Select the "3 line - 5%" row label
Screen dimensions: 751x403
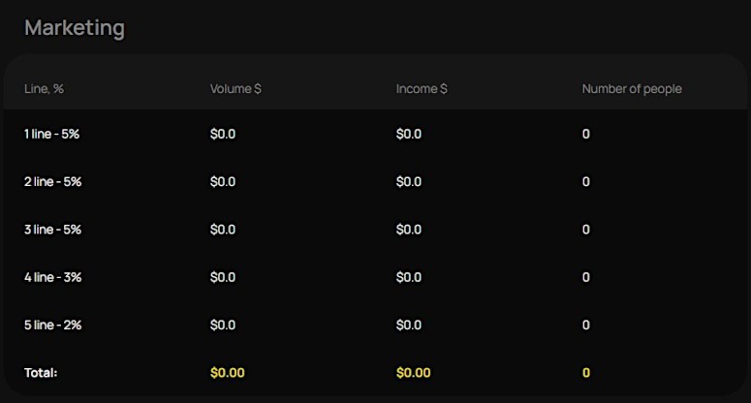52,230
